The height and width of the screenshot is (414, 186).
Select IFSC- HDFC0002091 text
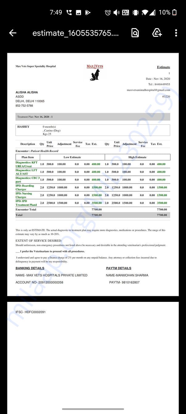pos(31,312)
